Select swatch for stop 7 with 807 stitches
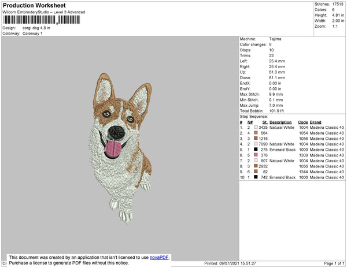 [x=256, y=161]
